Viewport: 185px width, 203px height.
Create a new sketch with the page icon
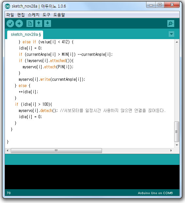(30, 24)
